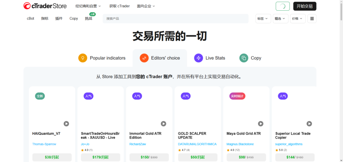Click the $150 discounted price button

pyautogui.click(x=149, y=157)
